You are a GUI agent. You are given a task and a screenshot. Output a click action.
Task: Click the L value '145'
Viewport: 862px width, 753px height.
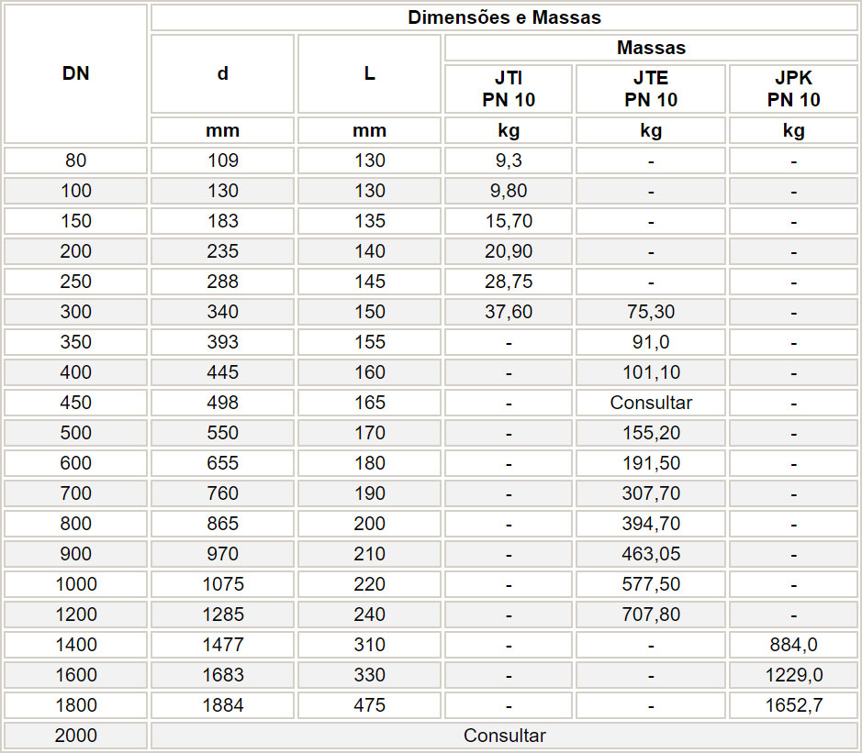[369, 282]
